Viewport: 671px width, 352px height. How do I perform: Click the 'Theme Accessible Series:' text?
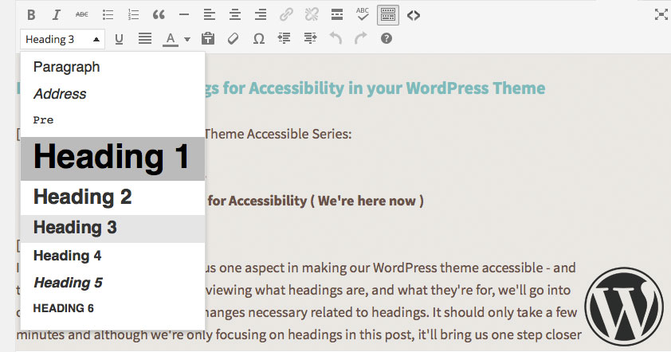[278, 135]
